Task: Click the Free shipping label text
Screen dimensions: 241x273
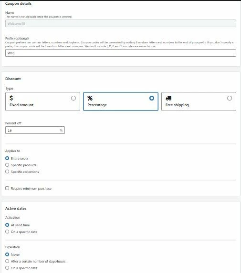Action: click(177, 105)
